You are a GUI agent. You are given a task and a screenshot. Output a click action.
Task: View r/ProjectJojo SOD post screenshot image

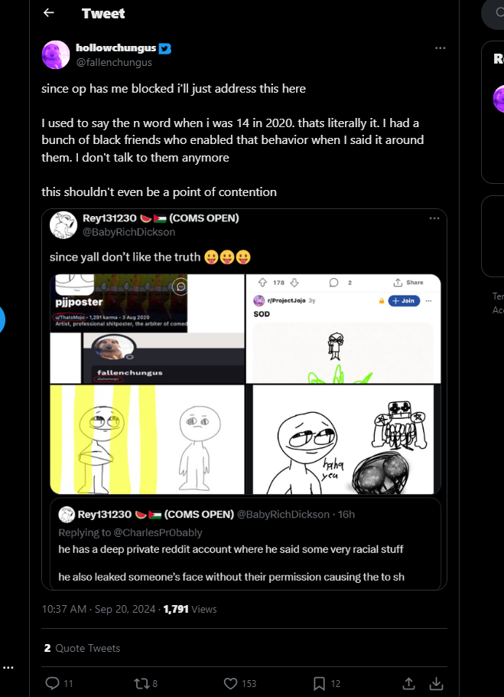point(343,329)
